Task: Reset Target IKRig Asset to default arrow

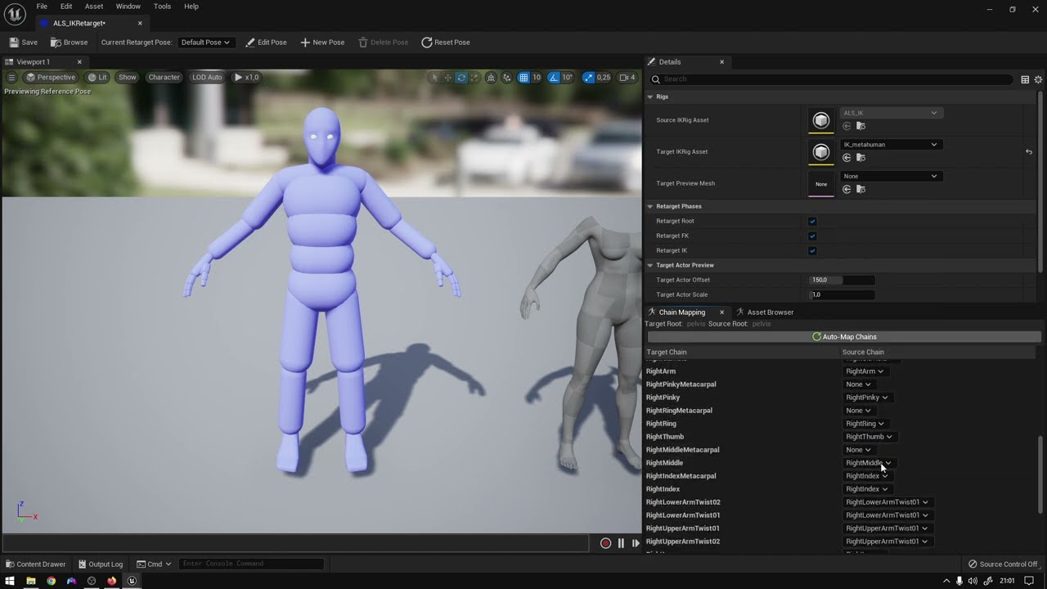Action: click(1029, 152)
